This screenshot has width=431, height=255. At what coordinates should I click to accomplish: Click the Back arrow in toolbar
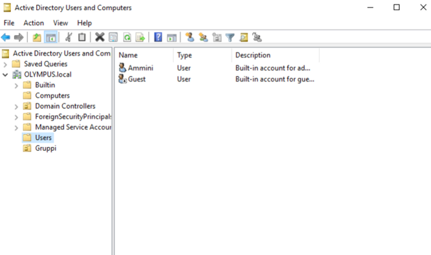tap(6, 37)
